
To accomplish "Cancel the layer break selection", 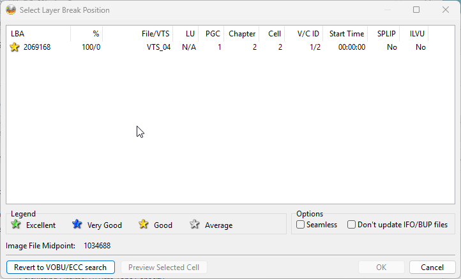I will (x=432, y=268).
